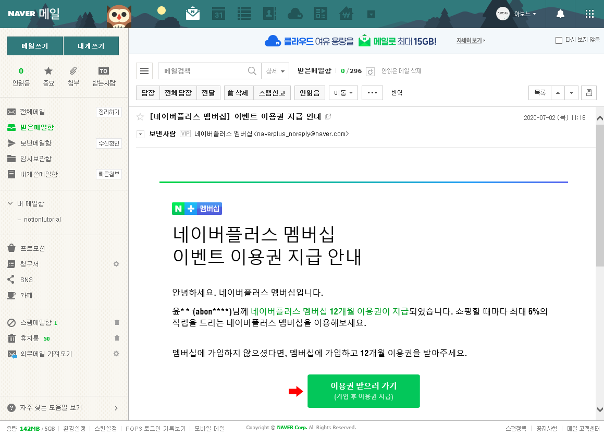The width and height of the screenshot is (604, 436).
Task: Open 프로모션 smart folder
Action: pyautogui.click(x=32, y=248)
